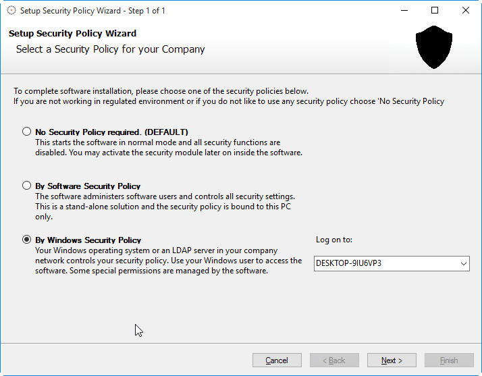Close the wizard with the X button
Viewport: 482px width, 376px height.
[466, 11]
